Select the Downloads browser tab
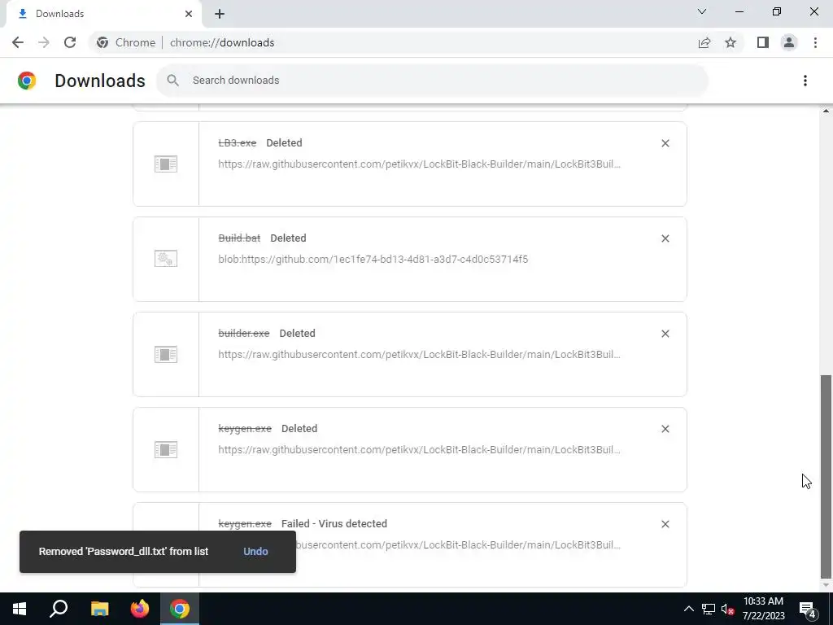 (103, 14)
